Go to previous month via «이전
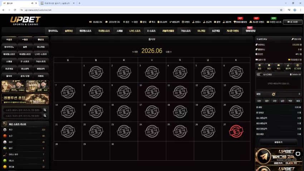 pyautogui.click(x=135, y=52)
